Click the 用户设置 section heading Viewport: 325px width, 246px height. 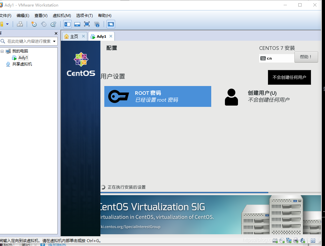(x=113, y=77)
